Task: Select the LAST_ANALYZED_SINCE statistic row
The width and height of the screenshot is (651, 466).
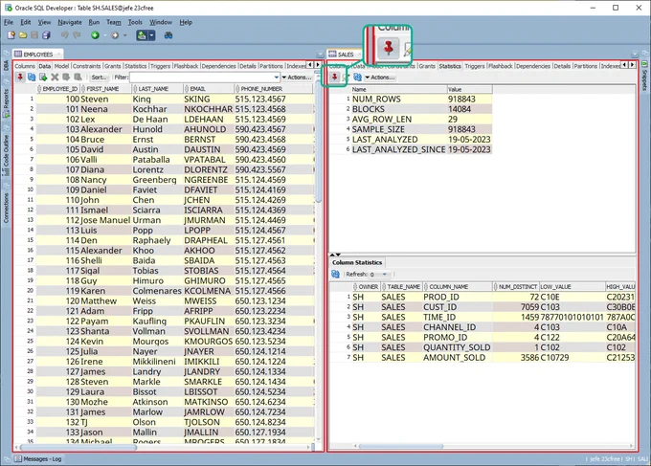Action: pos(421,149)
